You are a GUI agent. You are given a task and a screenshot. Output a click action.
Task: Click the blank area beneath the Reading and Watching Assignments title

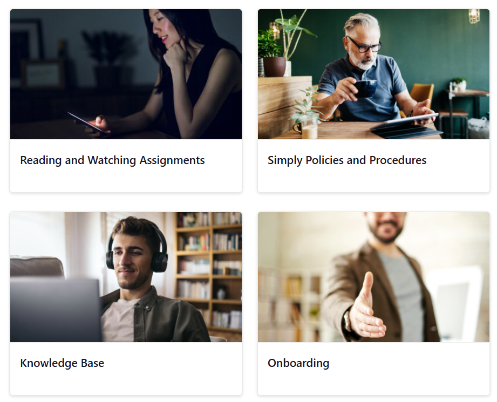point(126,180)
